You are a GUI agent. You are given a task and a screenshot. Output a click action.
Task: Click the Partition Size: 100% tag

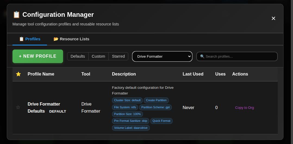(x=127, y=114)
